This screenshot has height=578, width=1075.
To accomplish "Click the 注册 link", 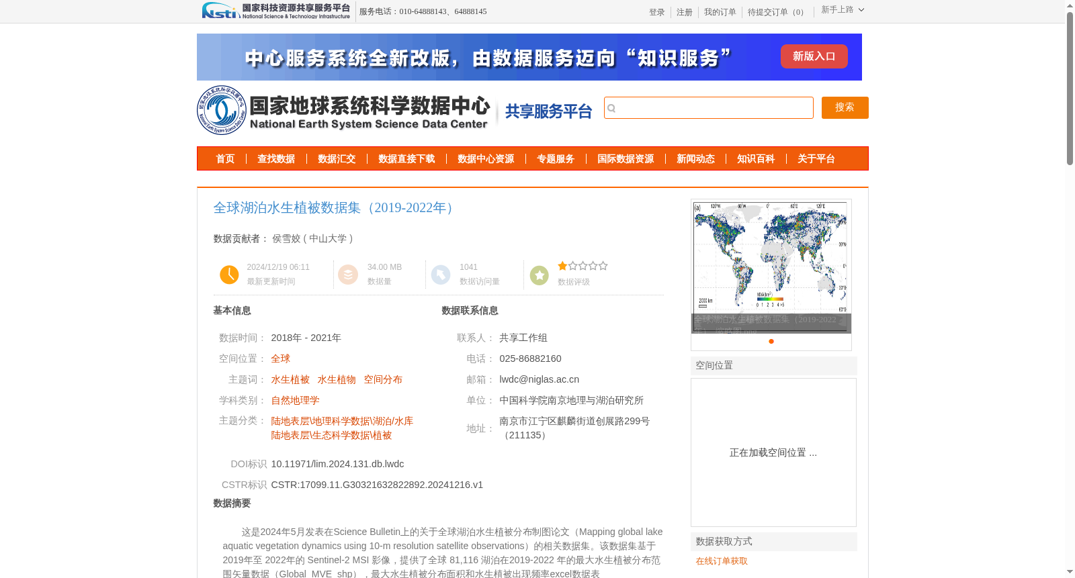I will pyautogui.click(x=685, y=12).
